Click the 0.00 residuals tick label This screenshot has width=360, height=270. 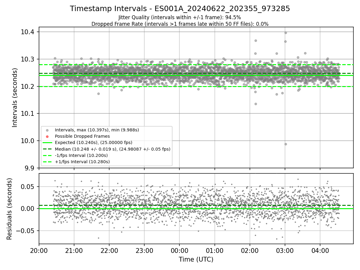(28, 208)
